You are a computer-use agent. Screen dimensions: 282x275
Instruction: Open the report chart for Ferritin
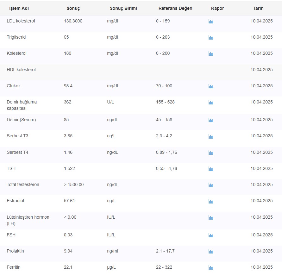click(x=210, y=268)
